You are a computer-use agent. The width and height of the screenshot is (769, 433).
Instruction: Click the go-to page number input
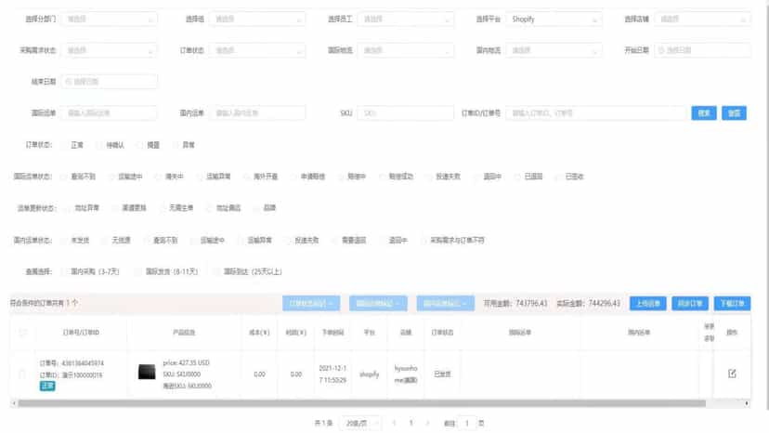[466, 423]
